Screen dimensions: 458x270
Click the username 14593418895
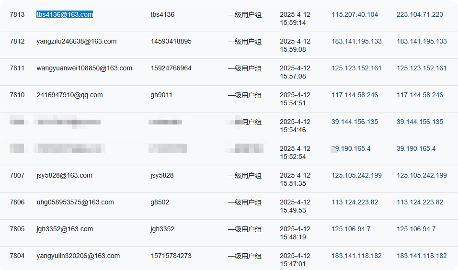point(171,41)
